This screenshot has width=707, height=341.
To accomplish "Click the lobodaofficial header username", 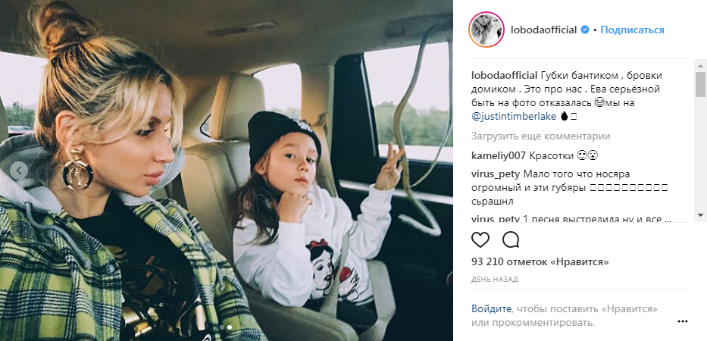I will (x=543, y=30).
